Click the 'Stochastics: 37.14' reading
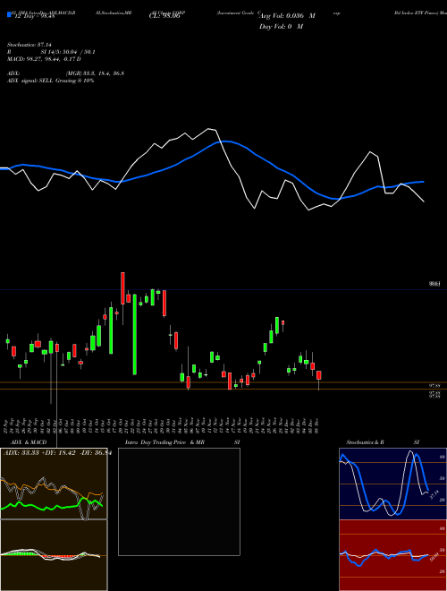 (29, 45)
